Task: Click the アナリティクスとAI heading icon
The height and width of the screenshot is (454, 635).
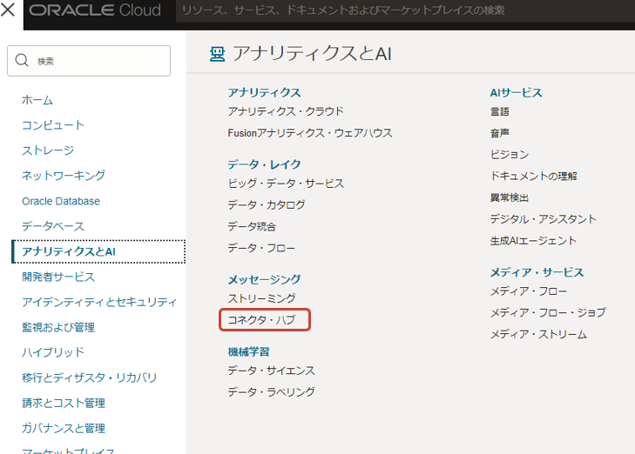Action: click(x=218, y=54)
